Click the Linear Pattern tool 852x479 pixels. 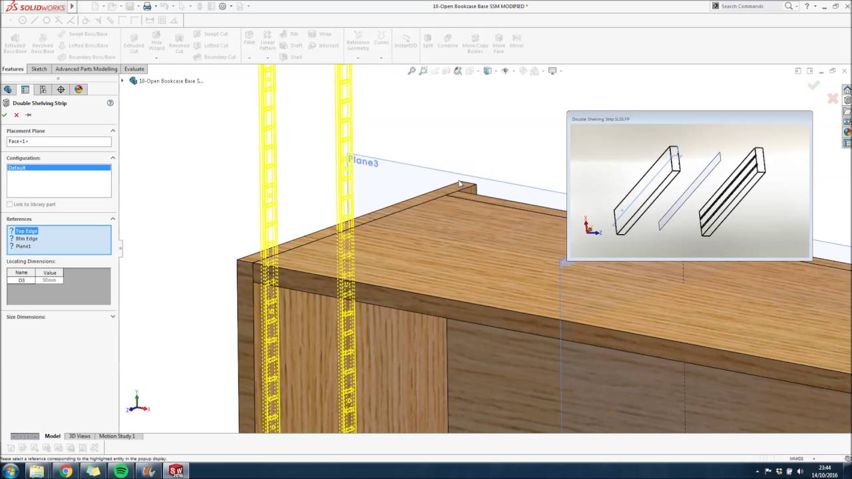[x=268, y=41]
